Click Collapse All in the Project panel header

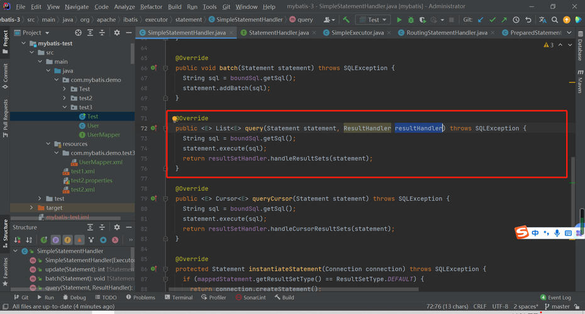pyautogui.click(x=102, y=33)
